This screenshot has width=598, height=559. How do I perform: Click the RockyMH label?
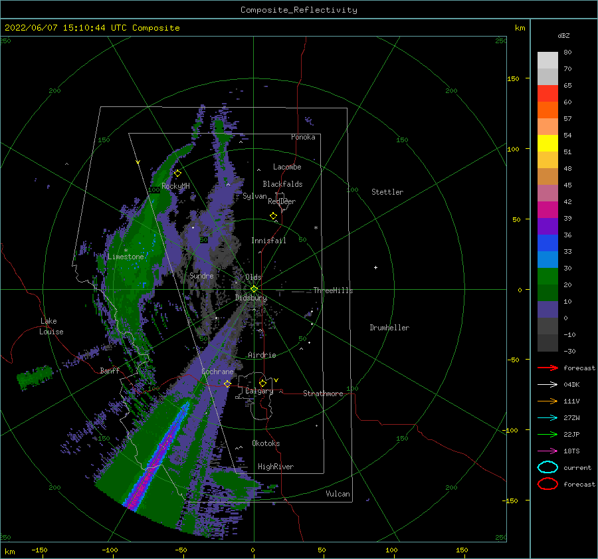[175, 186]
